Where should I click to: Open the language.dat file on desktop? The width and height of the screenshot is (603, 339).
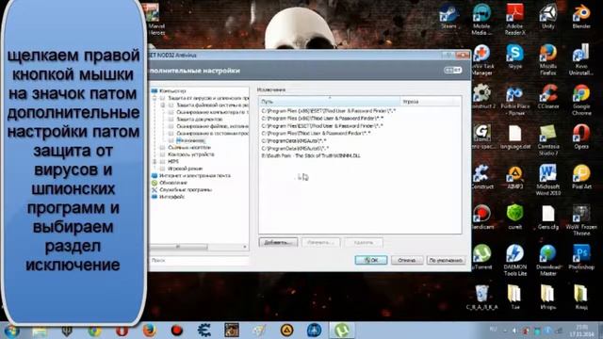click(x=515, y=137)
